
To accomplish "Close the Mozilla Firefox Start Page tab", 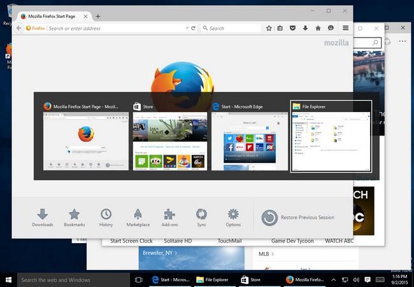I will (85, 17).
